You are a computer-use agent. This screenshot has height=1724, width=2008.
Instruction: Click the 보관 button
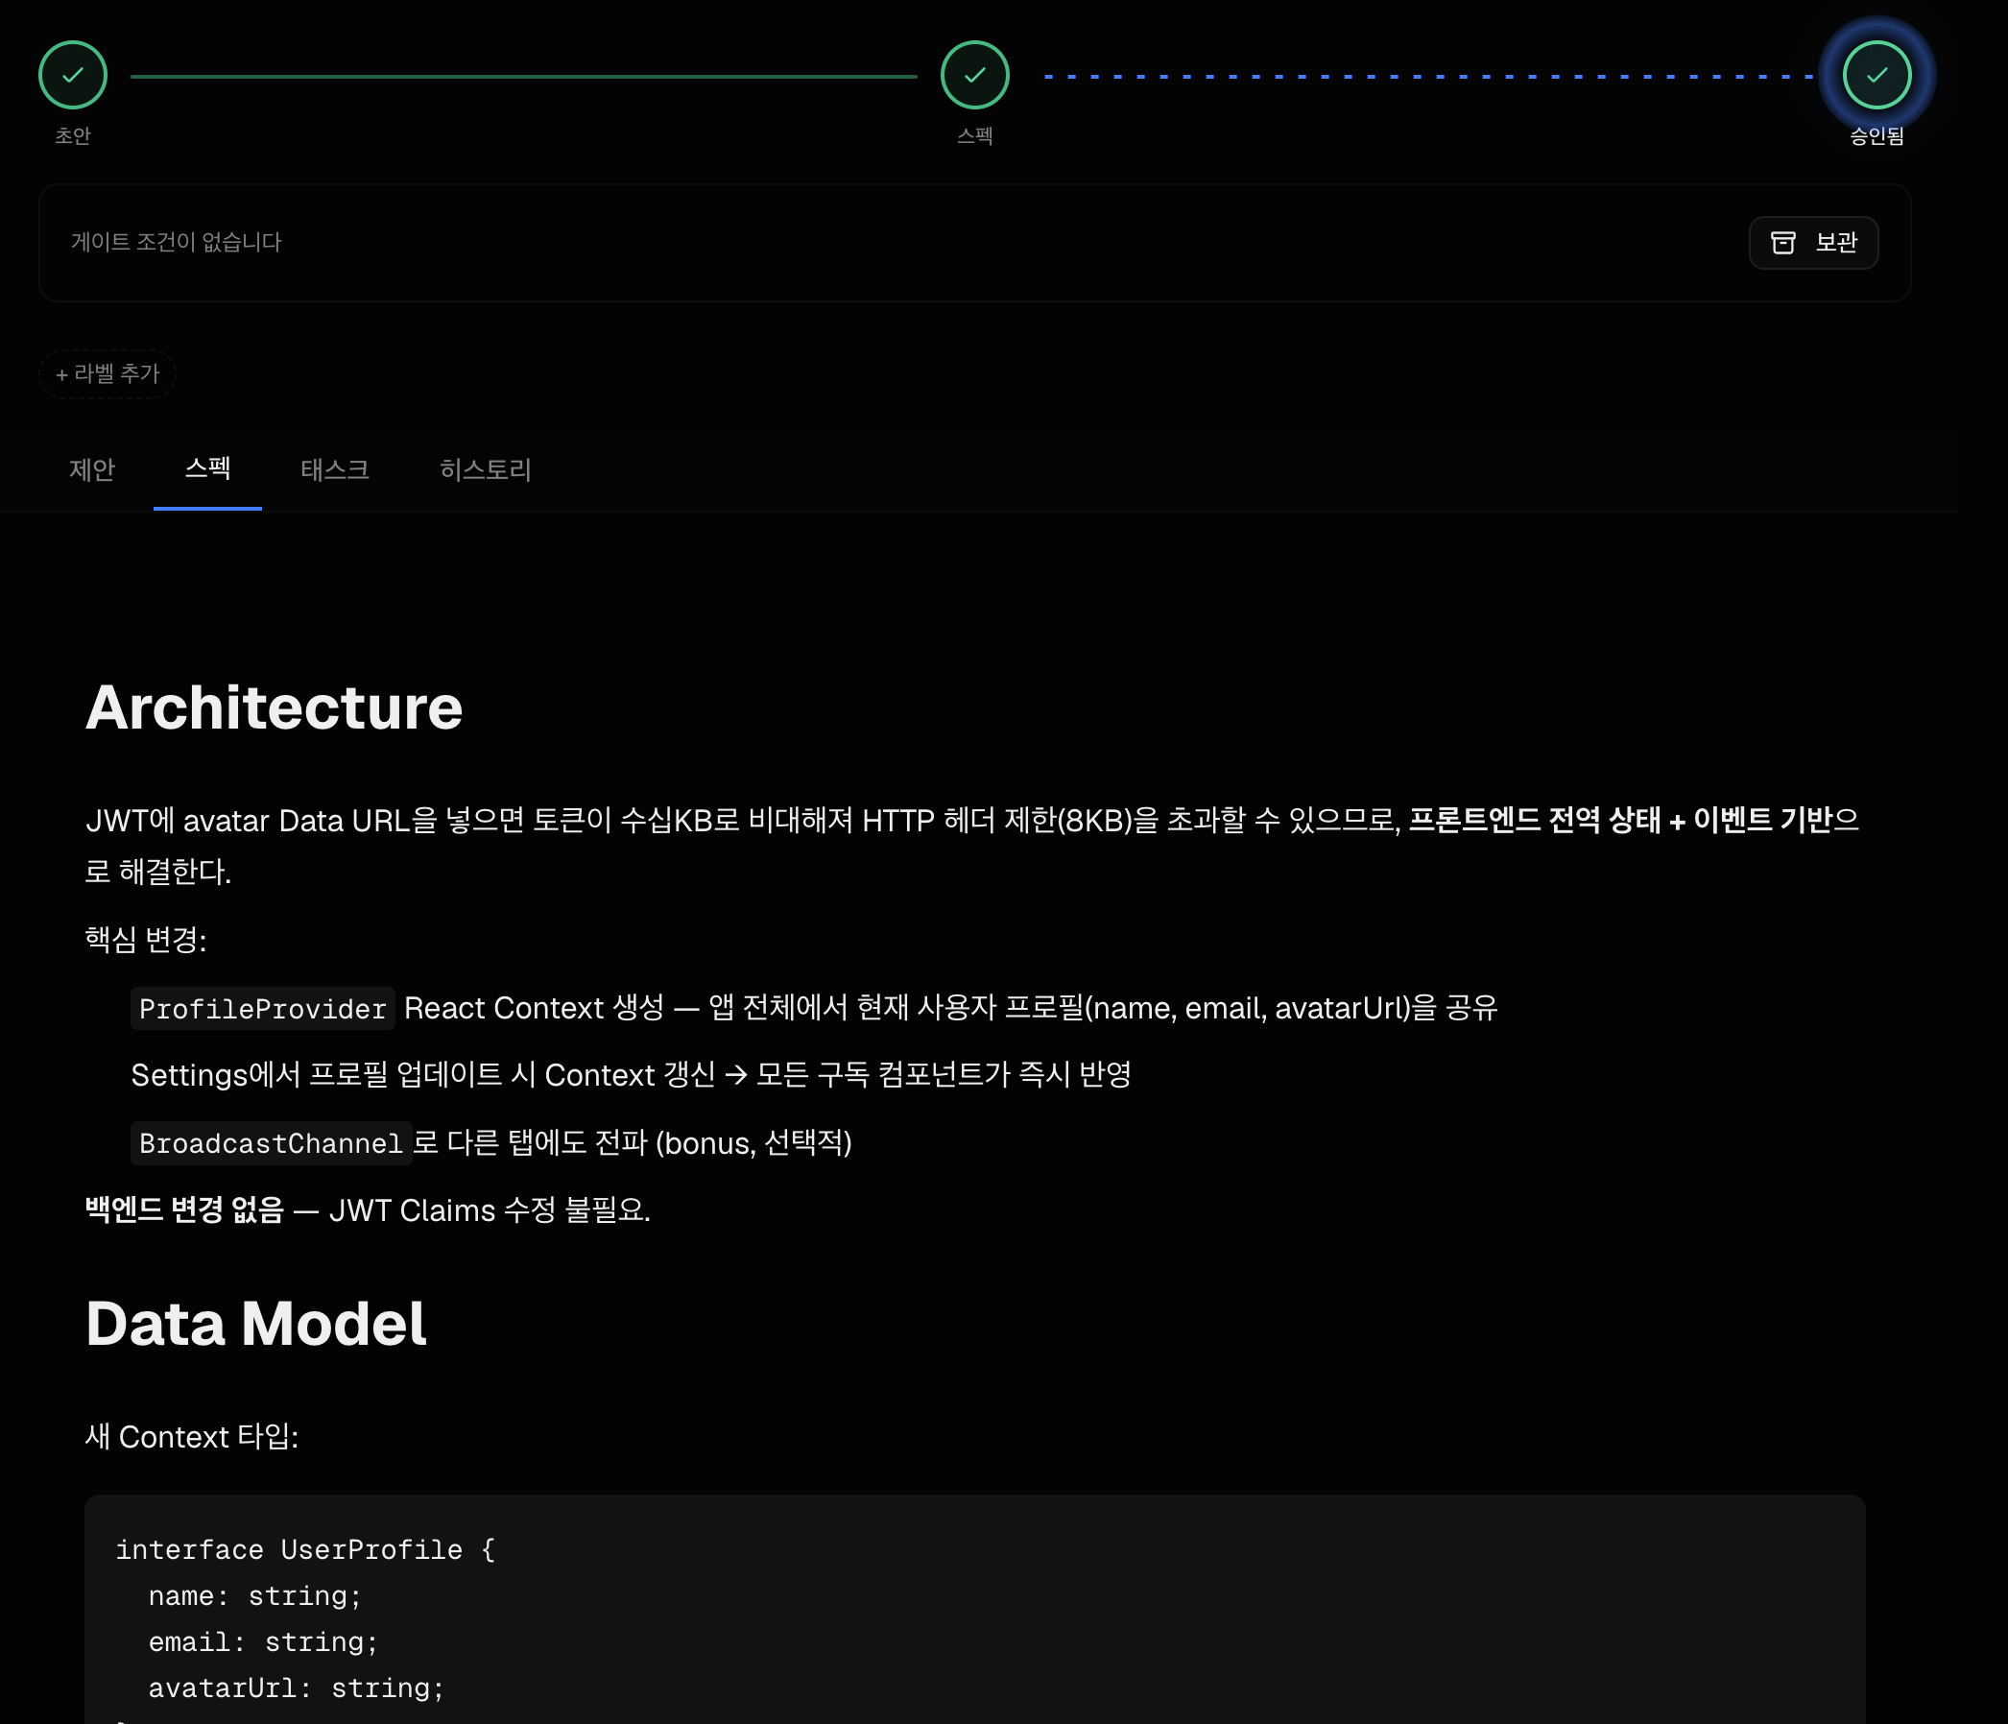1813,242
